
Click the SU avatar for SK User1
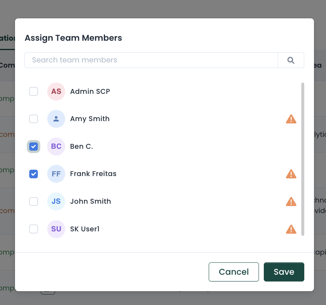click(x=56, y=229)
